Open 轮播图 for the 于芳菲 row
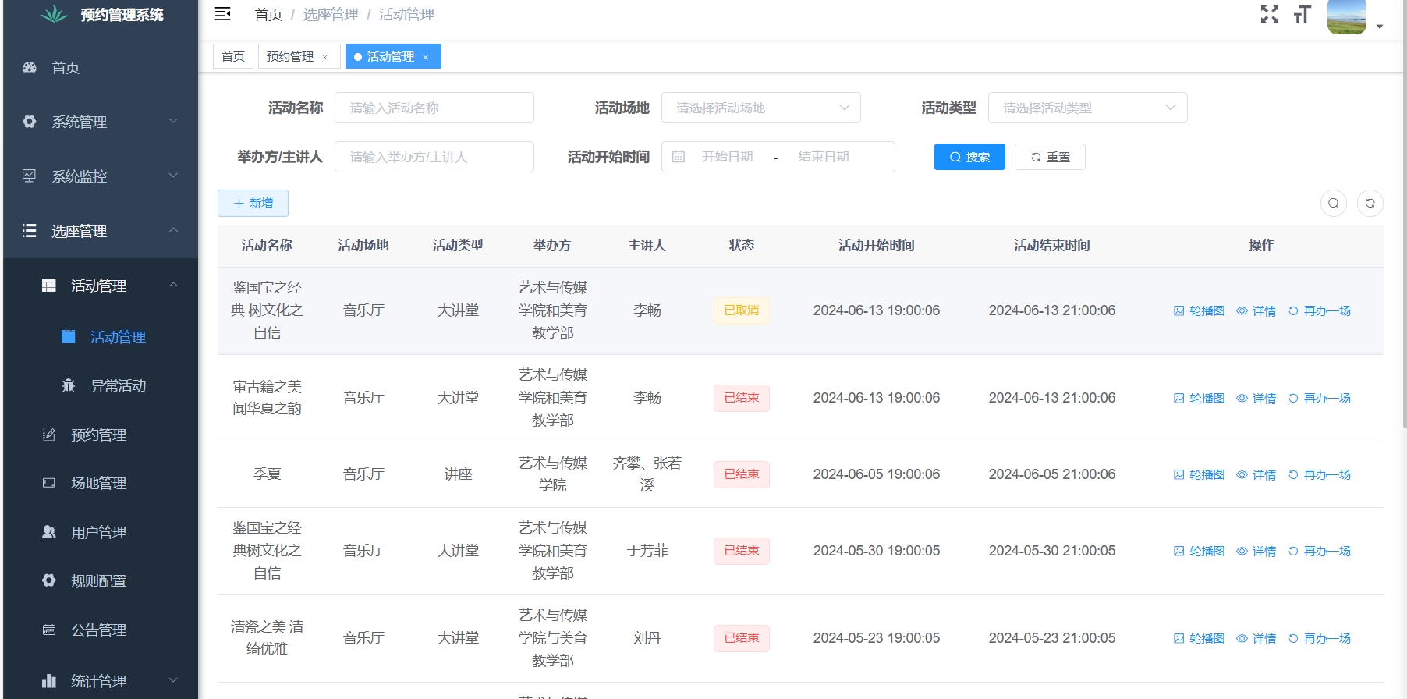 1199,551
